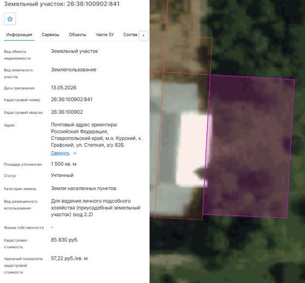The height and width of the screenshot is (283, 305).
Task: Collapse address using the chevron up arrow
Action: click(x=75, y=153)
